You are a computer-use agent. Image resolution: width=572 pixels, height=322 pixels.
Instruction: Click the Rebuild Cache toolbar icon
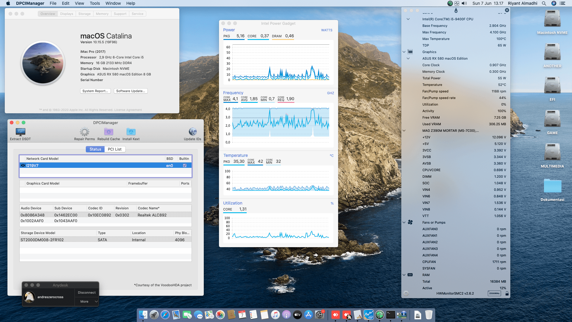pos(108,133)
